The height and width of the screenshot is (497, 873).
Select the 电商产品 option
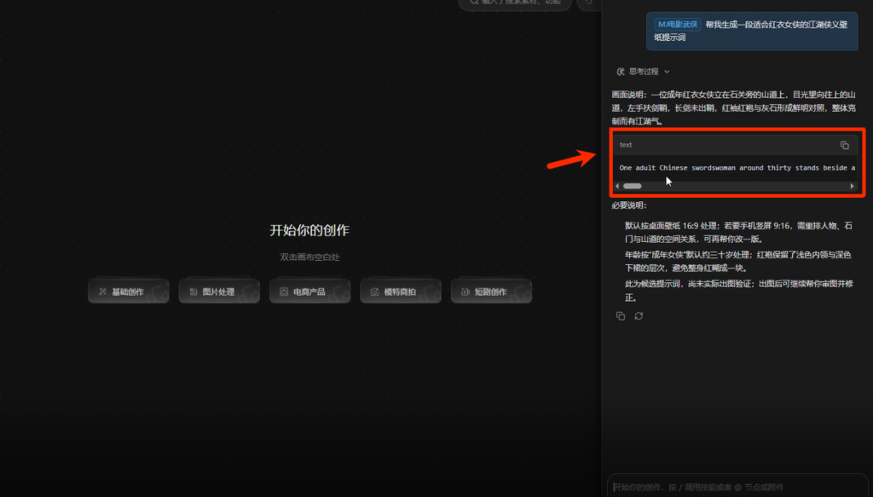point(309,291)
